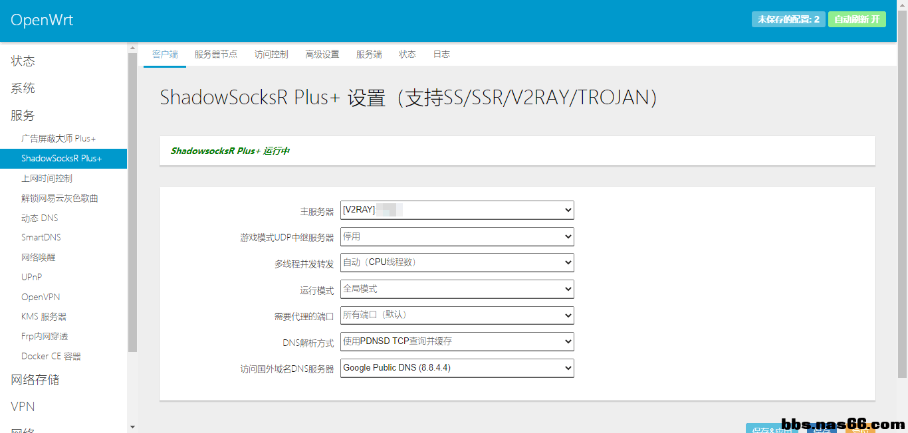
Task: Toggle the auto refresh (自动刷新) switch
Action: (856, 19)
